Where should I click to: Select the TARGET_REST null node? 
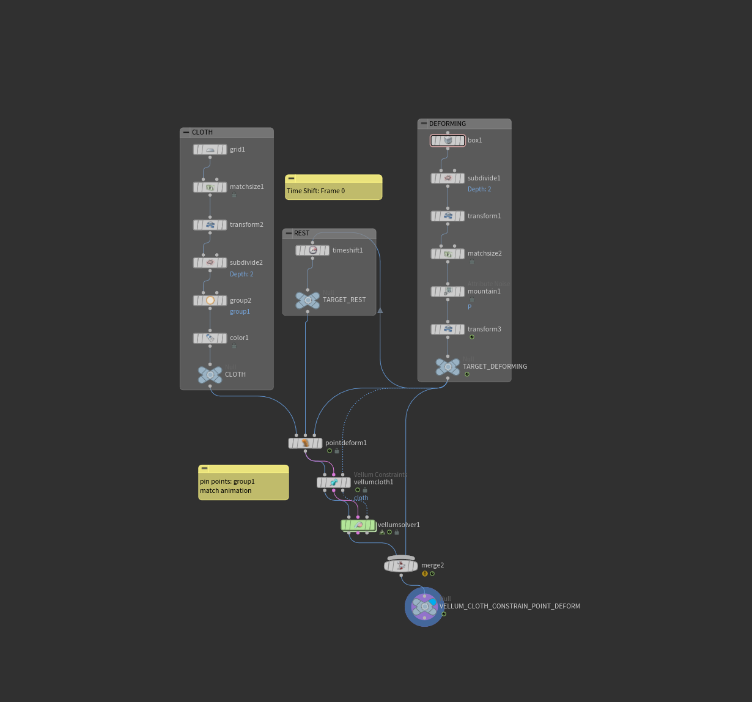coord(308,300)
